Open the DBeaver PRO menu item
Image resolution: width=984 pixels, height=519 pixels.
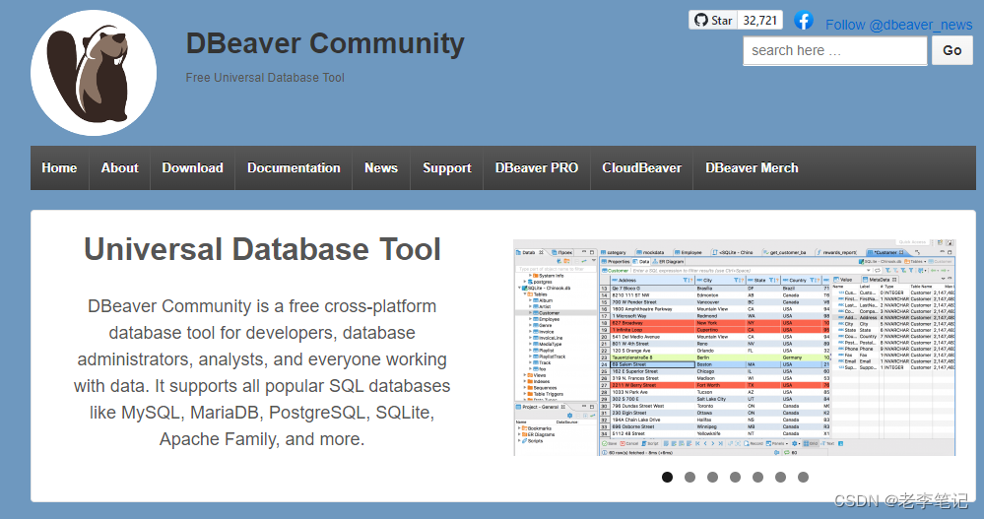coord(537,168)
